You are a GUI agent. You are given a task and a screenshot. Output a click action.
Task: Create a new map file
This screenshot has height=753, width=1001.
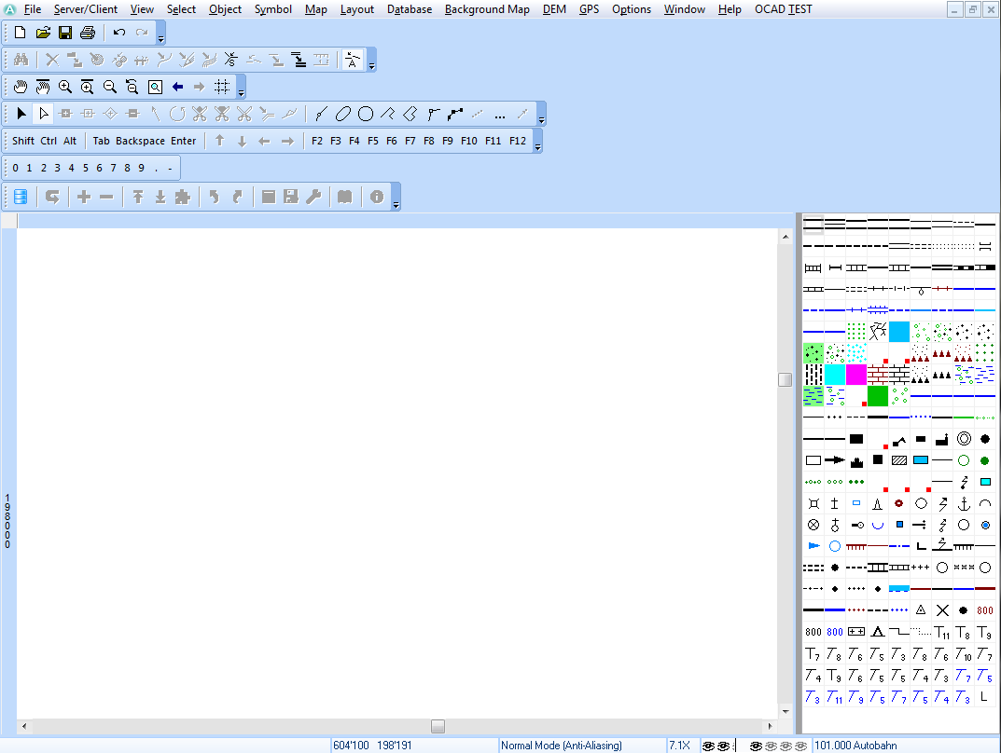20,33
